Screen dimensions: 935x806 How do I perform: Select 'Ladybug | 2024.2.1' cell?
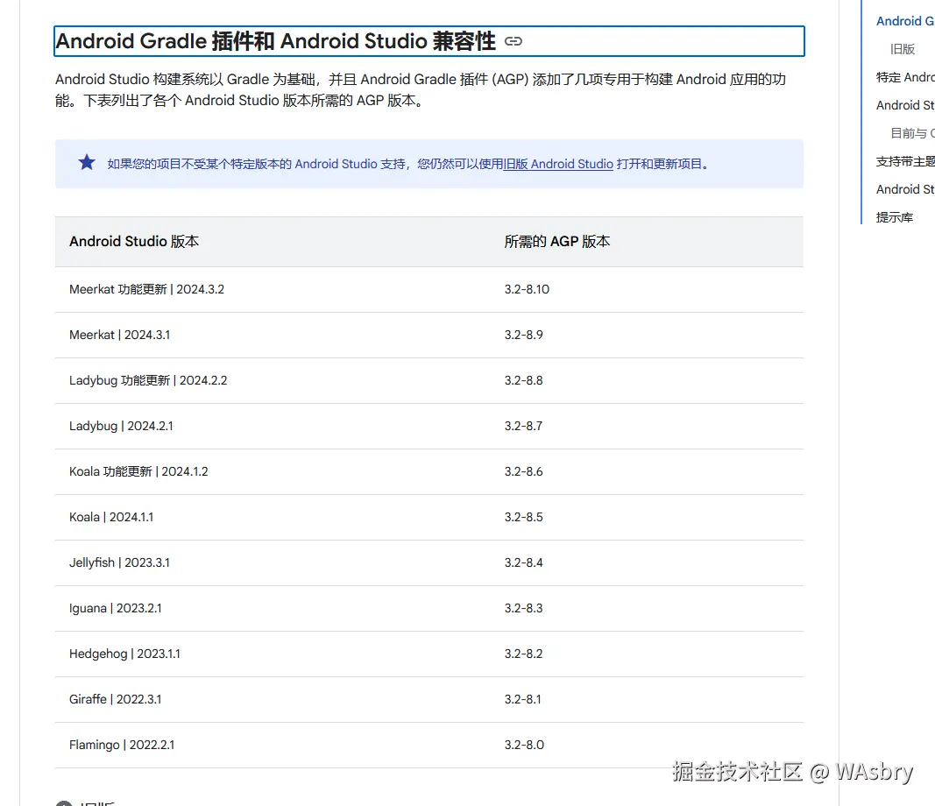[x=121, y=427]
